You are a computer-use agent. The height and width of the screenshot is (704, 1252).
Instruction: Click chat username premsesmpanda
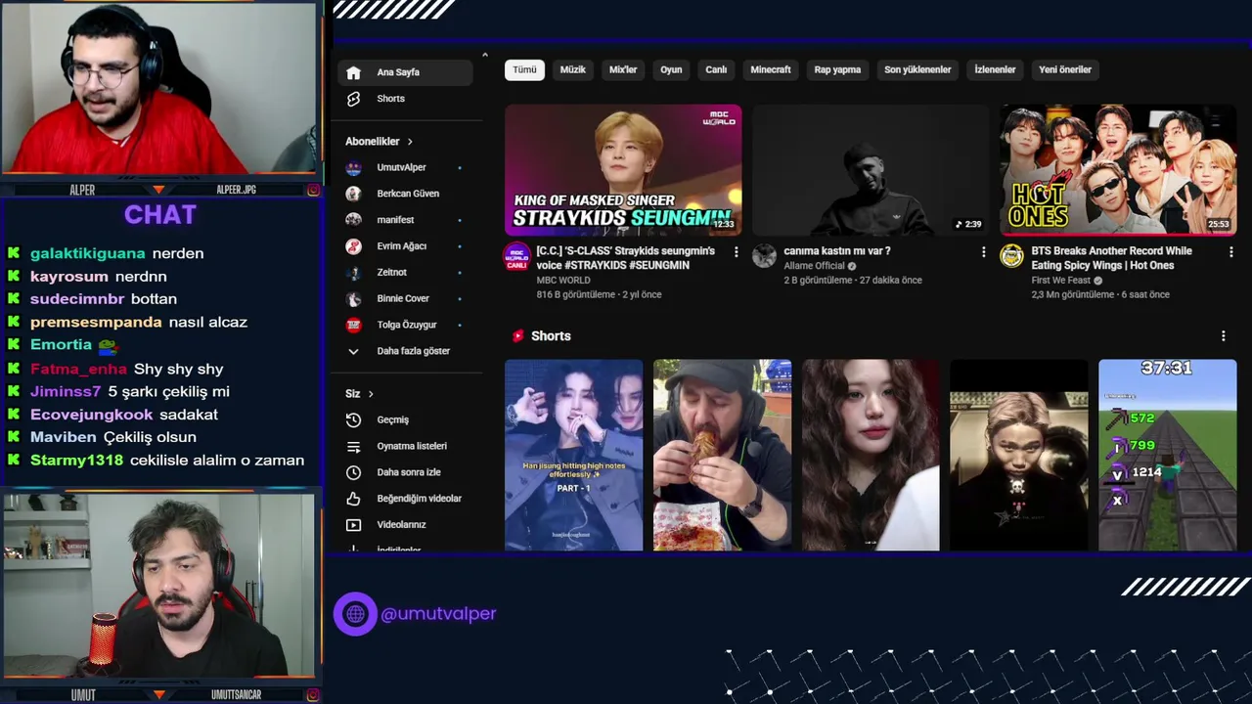[96, 323]
